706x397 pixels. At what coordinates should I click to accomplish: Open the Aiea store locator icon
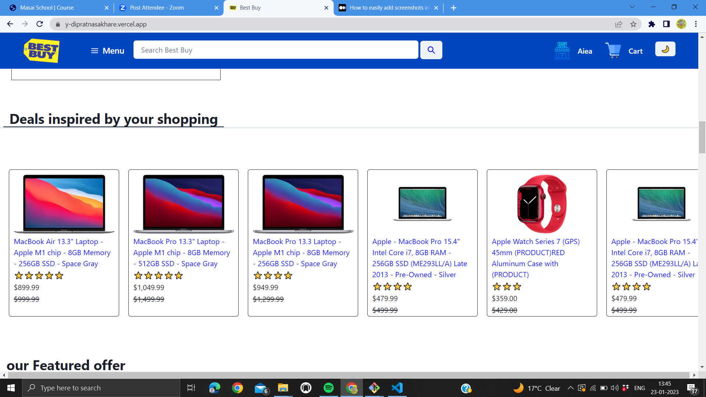[x=562, y=51]
